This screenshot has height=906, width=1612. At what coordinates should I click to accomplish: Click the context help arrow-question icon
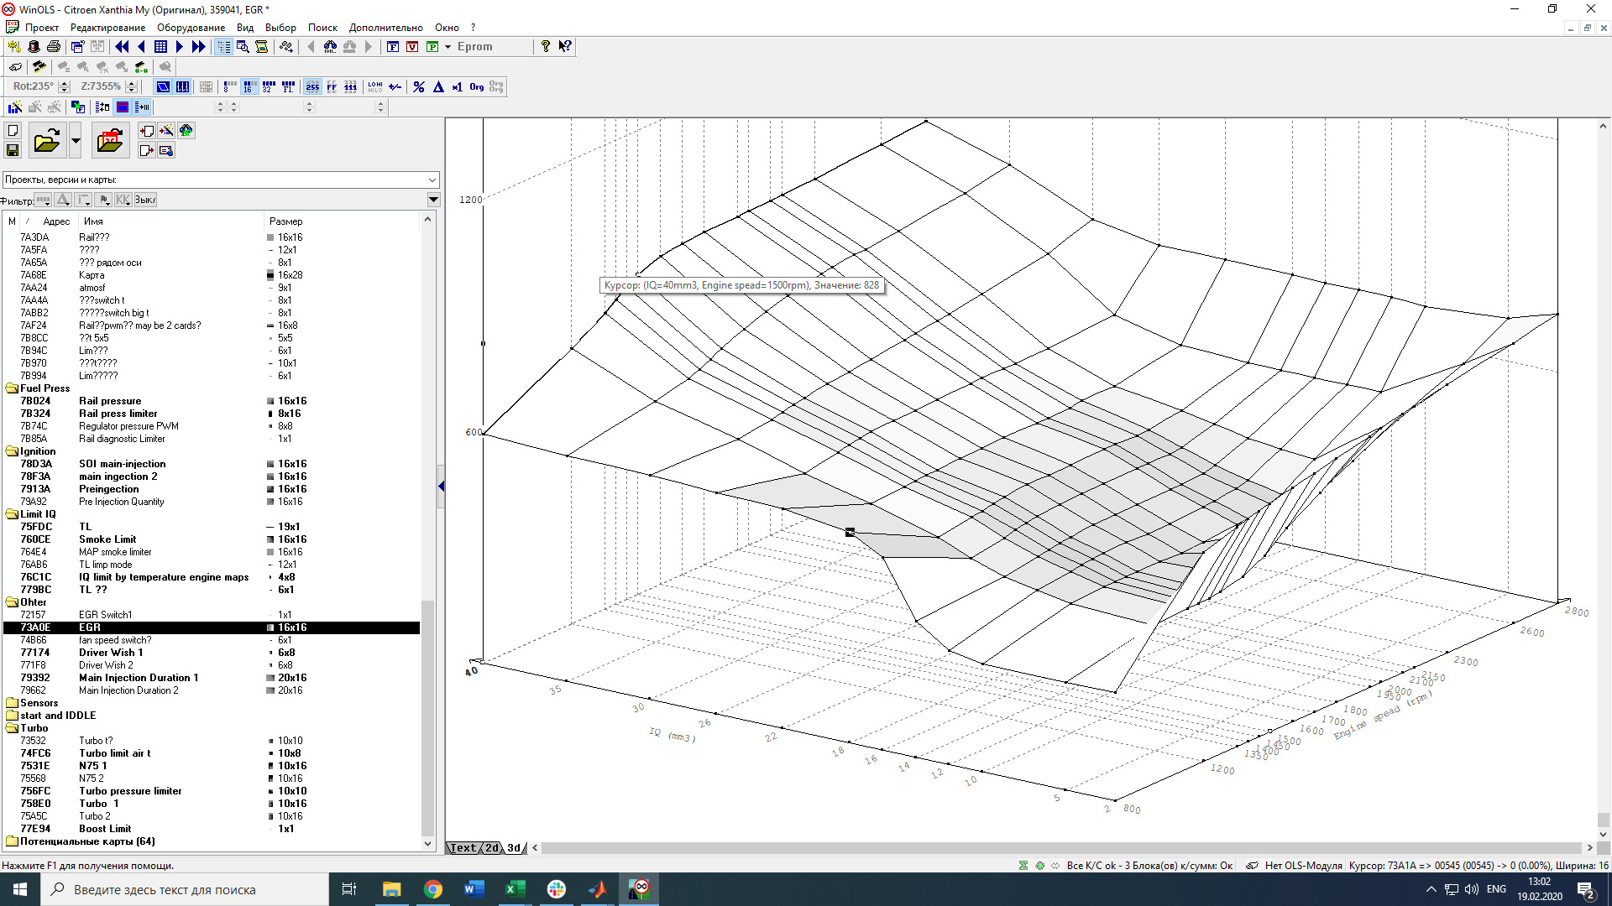(565, 47)
